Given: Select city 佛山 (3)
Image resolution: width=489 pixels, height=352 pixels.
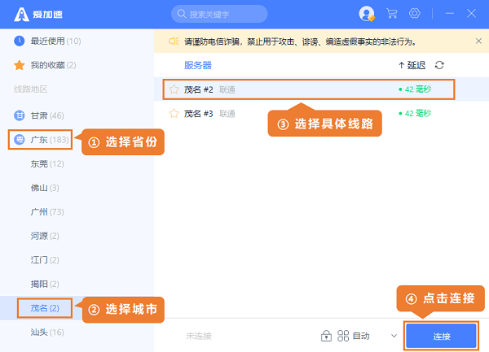Looking at the screenshot, I should click(x=45, y=188).
